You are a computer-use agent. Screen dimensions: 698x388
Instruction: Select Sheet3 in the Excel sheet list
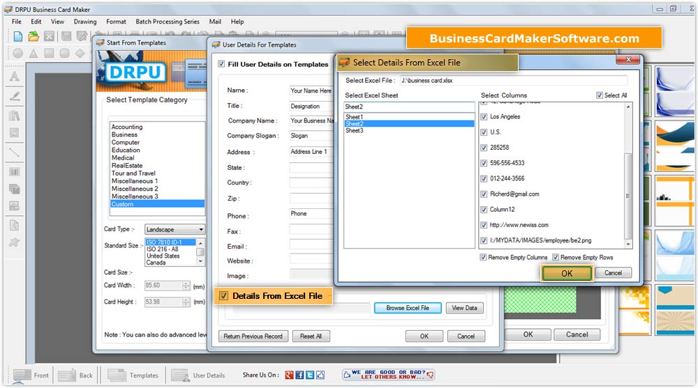tap(355, 131)
